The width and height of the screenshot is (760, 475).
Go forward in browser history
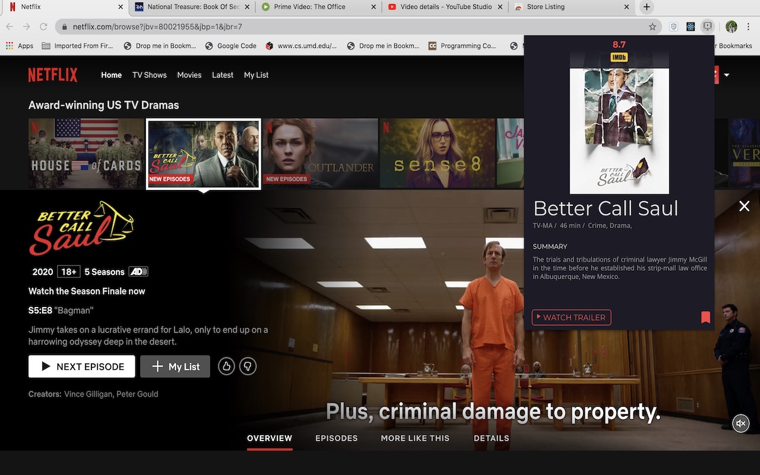(27, 27)
